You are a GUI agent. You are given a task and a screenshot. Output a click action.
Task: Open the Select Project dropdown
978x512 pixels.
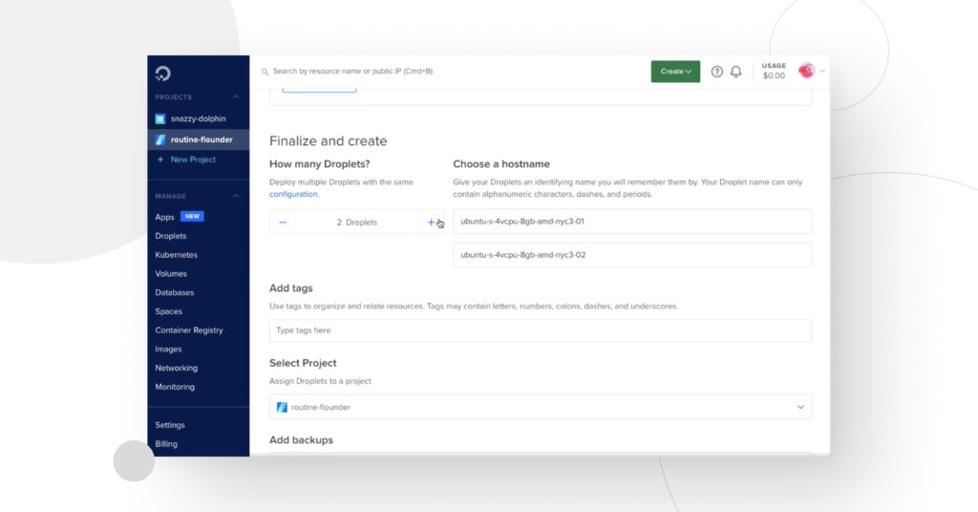541,407
